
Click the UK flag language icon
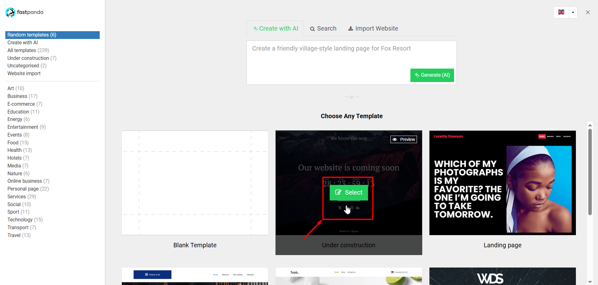(561, 12)
